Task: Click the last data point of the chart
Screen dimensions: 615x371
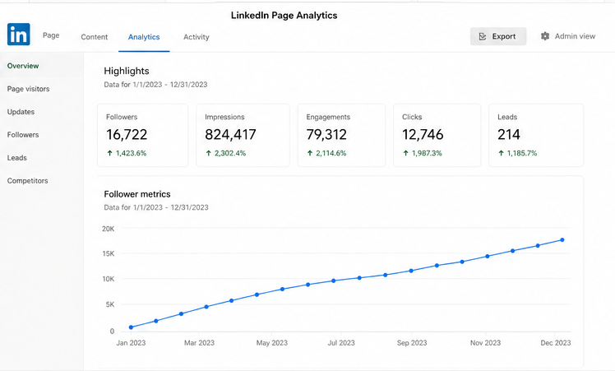Action: point(562,240)
